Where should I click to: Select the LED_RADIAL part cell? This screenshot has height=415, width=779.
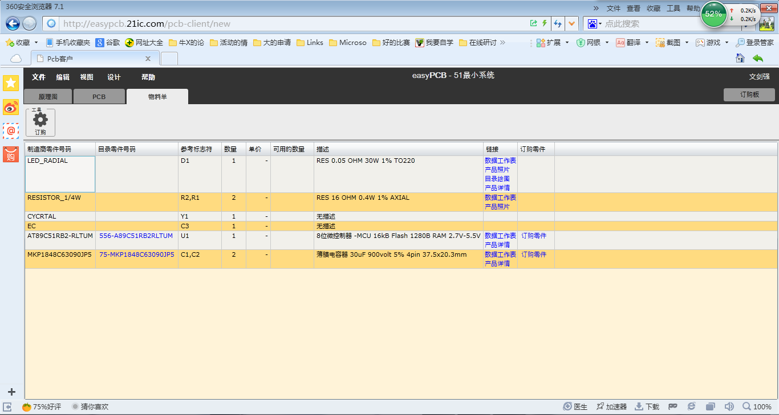[x=60, y=174]
